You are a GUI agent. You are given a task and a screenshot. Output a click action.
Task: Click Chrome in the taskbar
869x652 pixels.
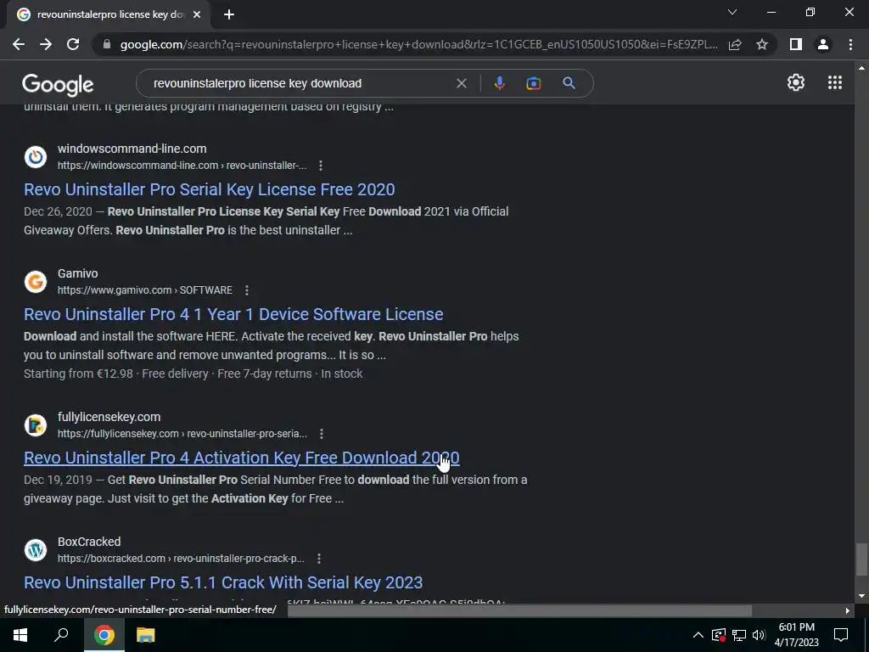pos(104,635)
